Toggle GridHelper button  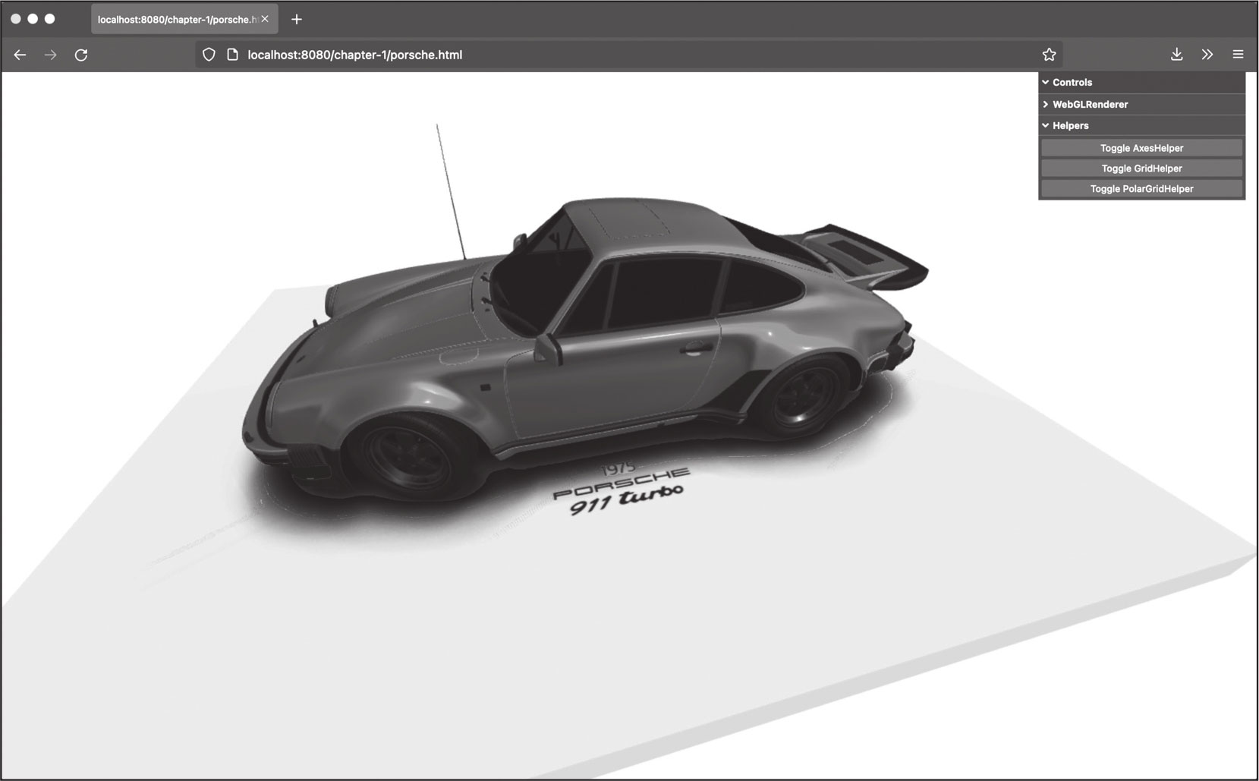pyautogui.click(x=1141, y=168)
